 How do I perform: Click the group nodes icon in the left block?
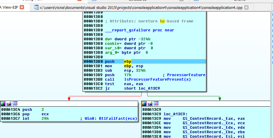pyautogui.click(x=15, y=104)
